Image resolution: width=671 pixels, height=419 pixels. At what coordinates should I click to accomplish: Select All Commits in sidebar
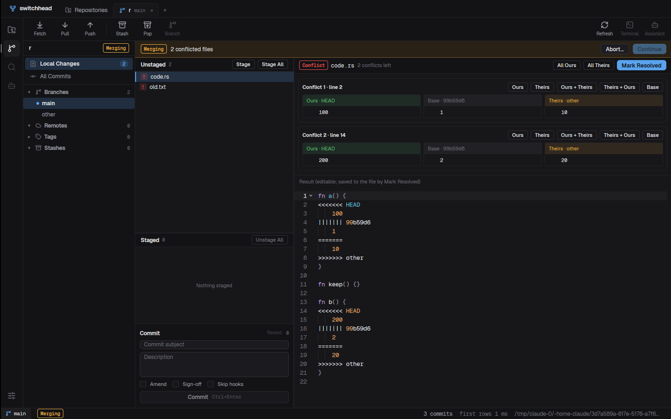(79, 76)
